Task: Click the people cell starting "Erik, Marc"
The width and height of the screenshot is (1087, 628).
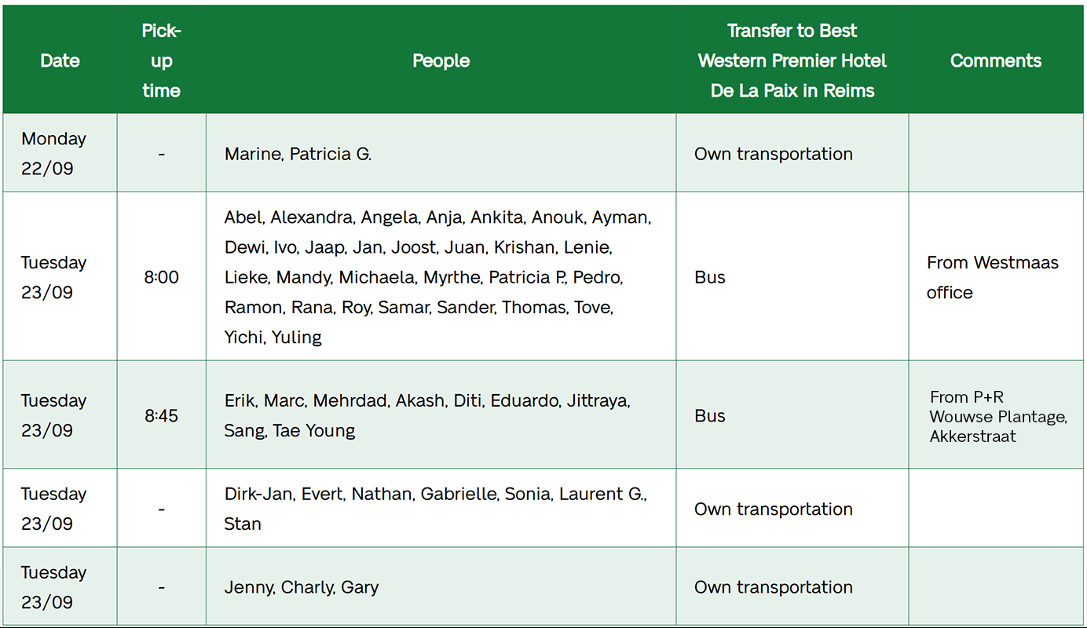Action: point(426,416)
